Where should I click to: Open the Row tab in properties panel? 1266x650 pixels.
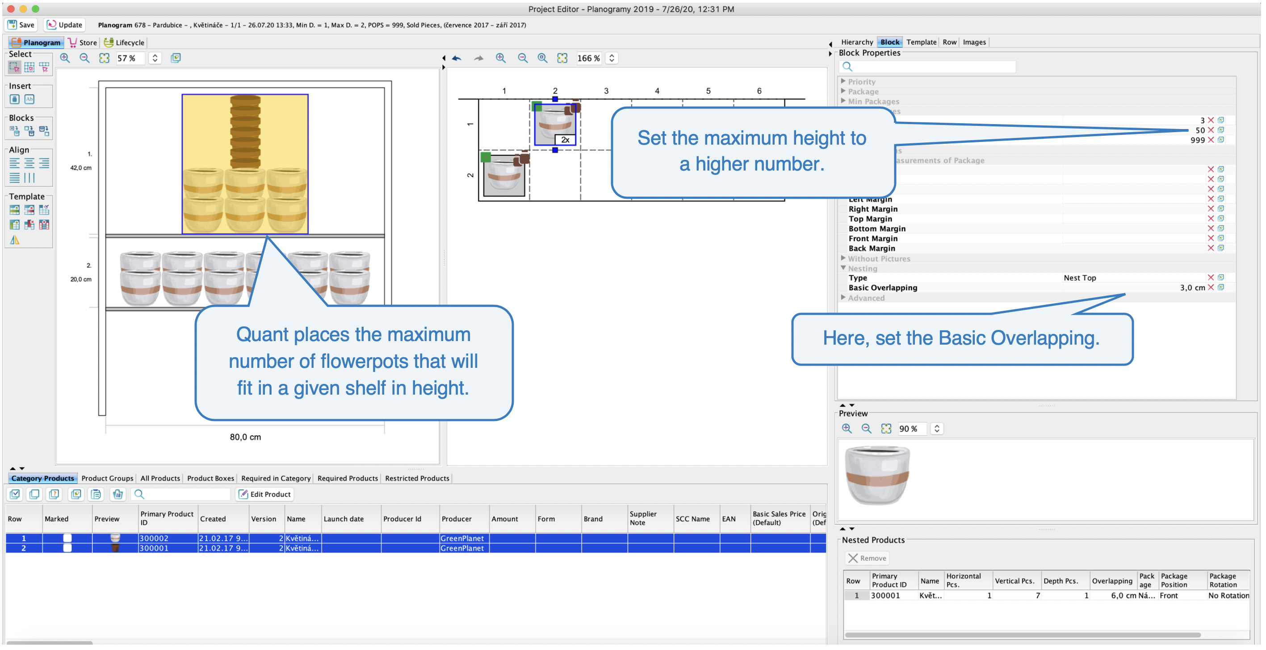[949, 42]
